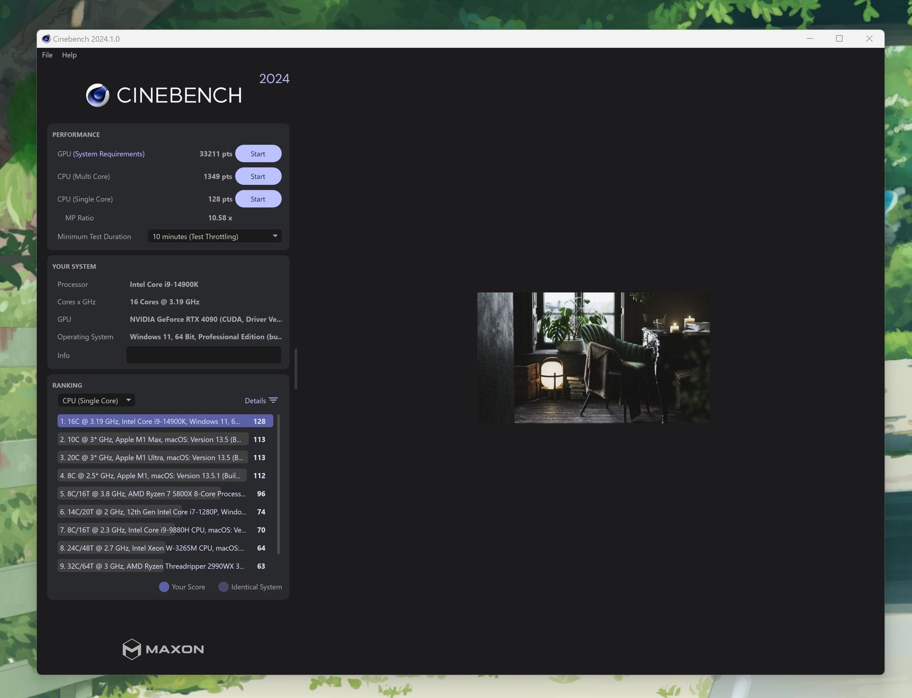Select the Threadripper 2990WX ranking row

[165, 566]
